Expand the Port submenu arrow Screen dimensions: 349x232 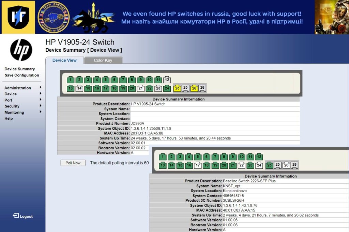[41, 100]
